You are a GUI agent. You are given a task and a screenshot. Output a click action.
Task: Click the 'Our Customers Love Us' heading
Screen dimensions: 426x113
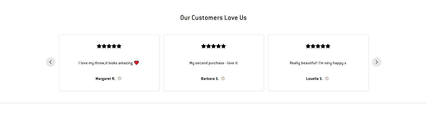point(213,18)
